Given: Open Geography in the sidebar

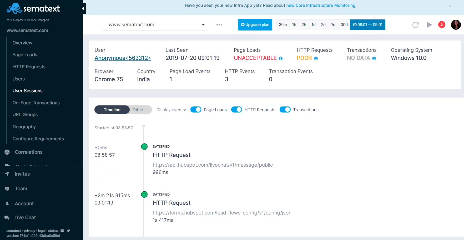Looking at the screenshot, I should coord(24,127).
